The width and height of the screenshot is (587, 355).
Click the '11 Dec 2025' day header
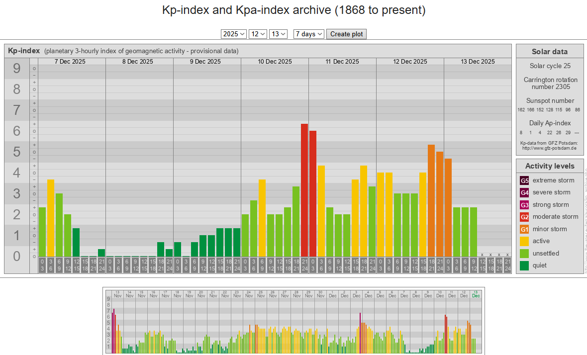(x=342, y=61)
